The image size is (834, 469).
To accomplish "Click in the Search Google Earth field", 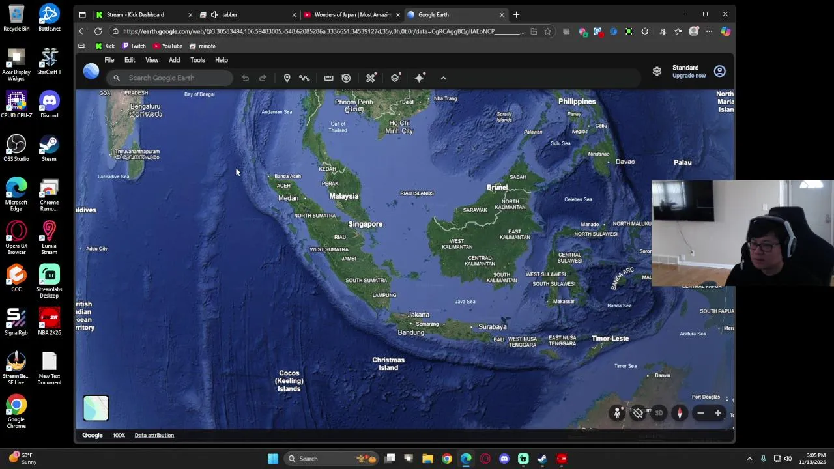I will point(171,78).
